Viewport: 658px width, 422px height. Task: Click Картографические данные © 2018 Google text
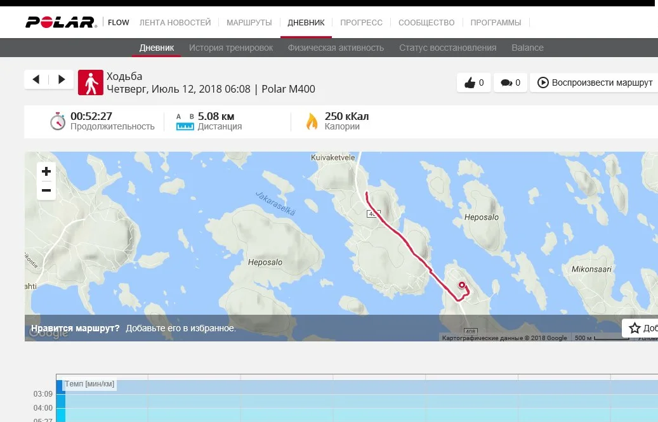[x=504, y=338]
